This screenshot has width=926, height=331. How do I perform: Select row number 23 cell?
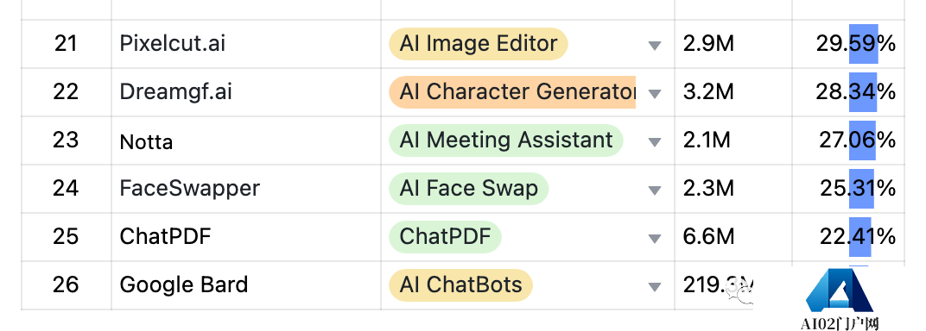pos(67,141)
